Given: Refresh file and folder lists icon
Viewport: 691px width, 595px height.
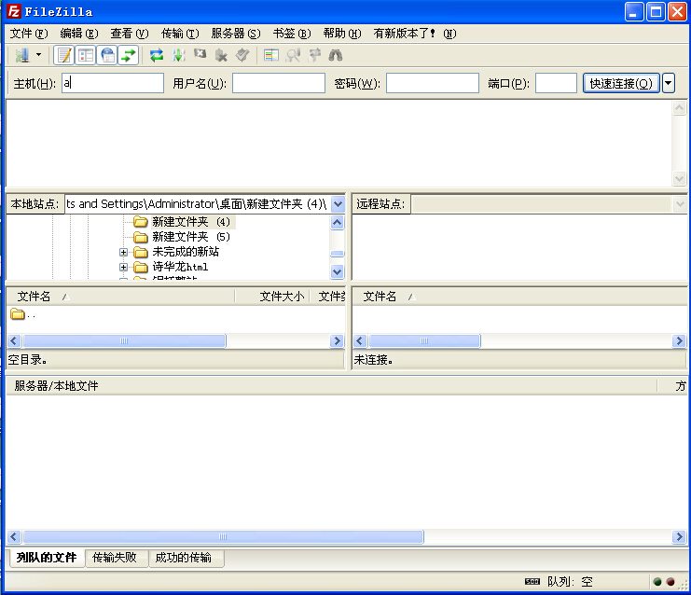Looking at the screenshot, I should 157,55.
